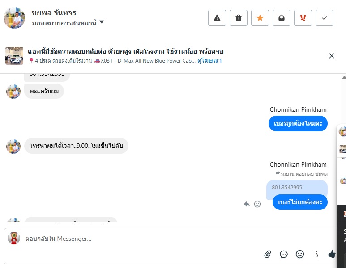Click the Baht payment request icon

pos(316,254)
